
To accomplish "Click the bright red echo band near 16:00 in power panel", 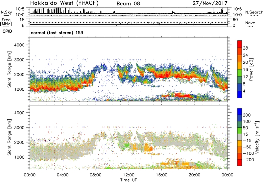I will tap(163, 75).
